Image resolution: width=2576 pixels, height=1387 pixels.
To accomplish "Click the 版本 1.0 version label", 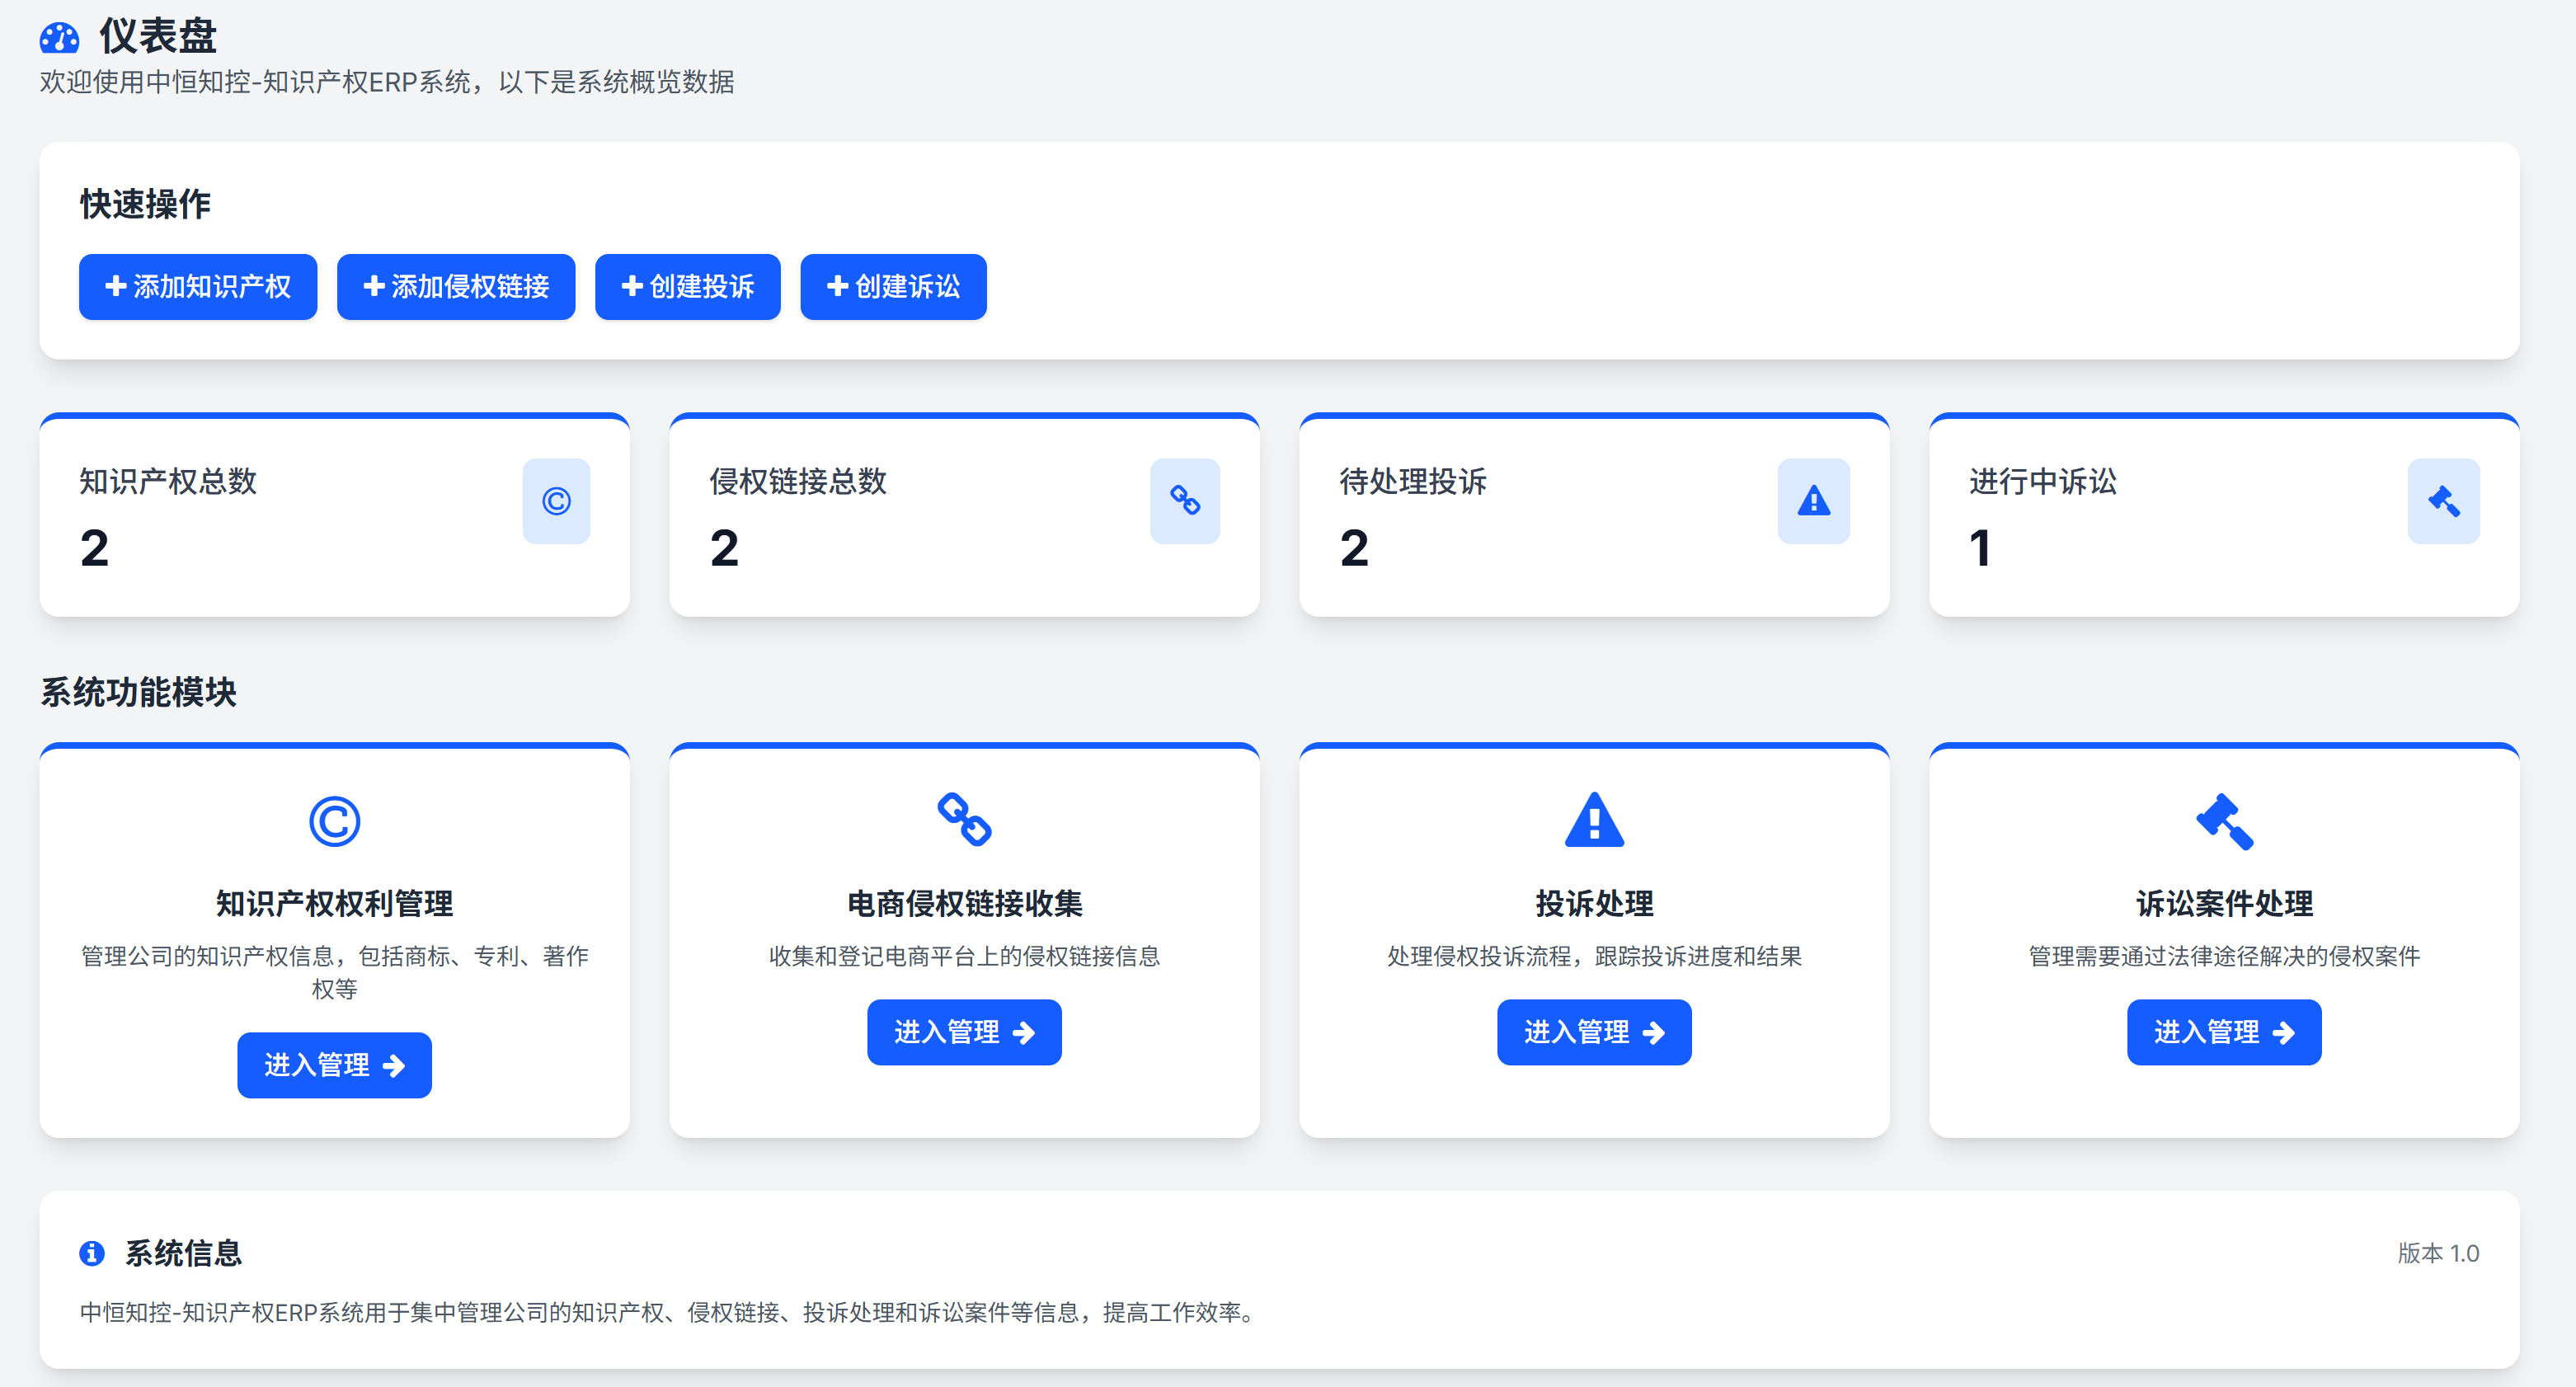I will [x=2438, y=1253].
